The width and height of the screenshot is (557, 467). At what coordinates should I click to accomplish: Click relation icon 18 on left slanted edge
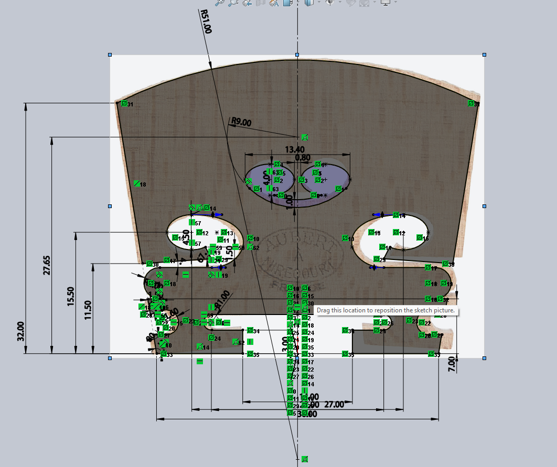(137, 183)
